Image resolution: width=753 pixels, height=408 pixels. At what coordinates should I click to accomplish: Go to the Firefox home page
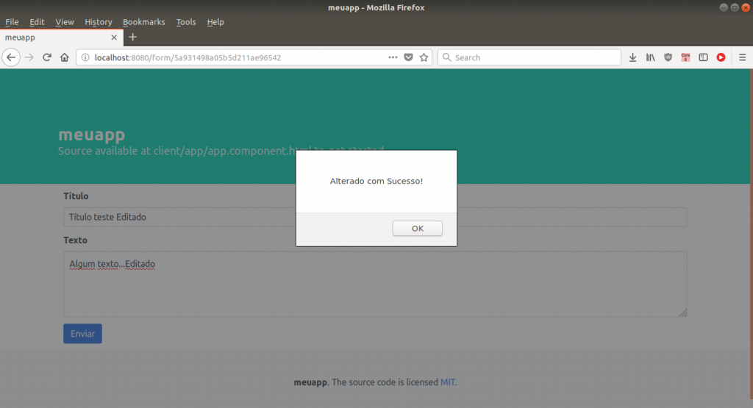pos(65,57)
